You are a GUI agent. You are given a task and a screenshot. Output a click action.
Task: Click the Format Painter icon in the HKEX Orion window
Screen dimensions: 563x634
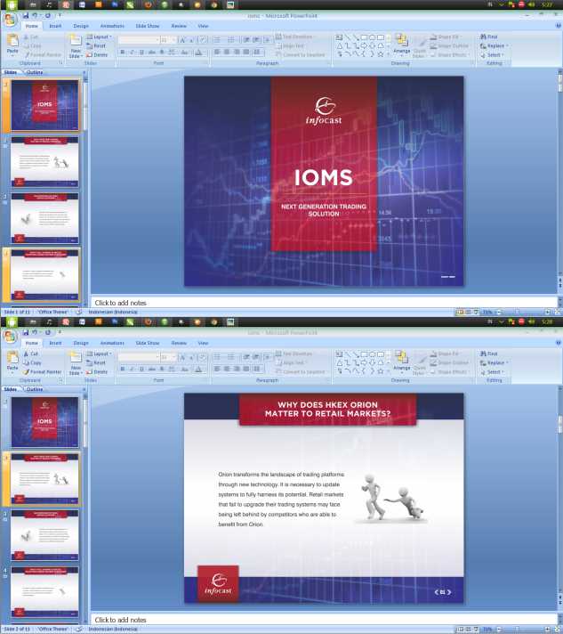tap(27, 371)
